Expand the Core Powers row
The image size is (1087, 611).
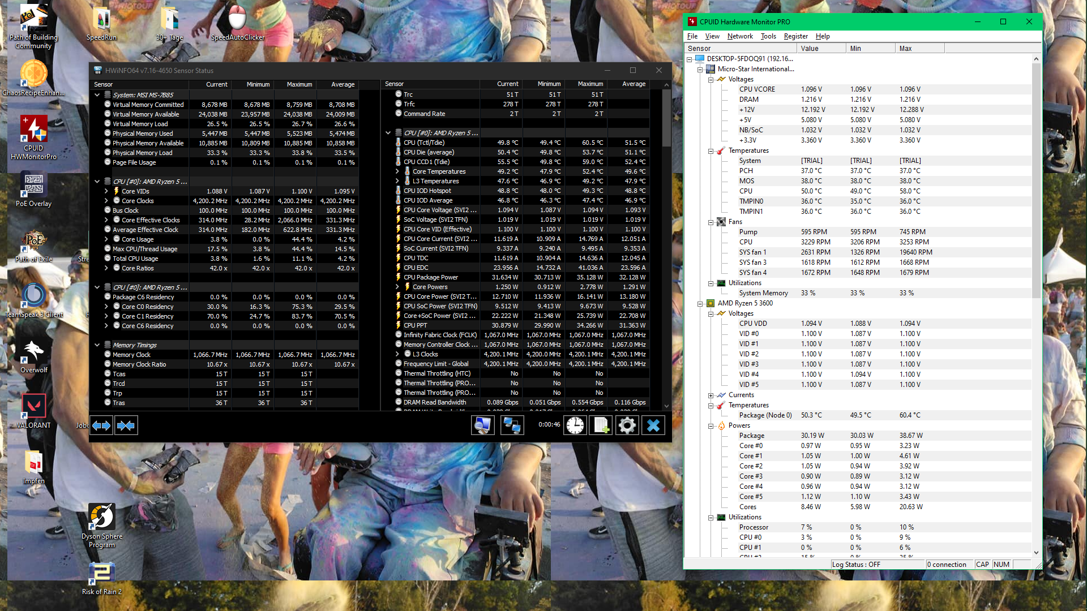point(397,287)
